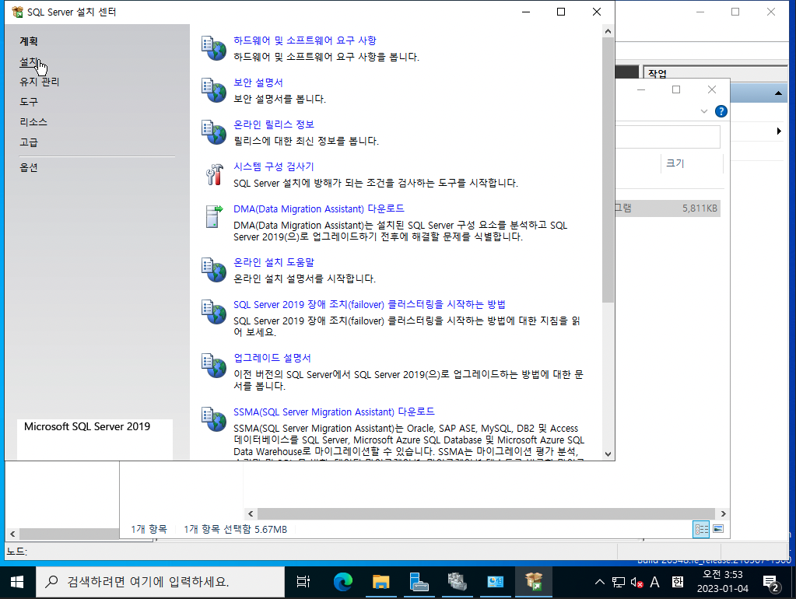The width and height of the screenshot is (796, 599).
Task: Open SQL Server 2019 failover 클러스터링 link
Action: point(369,305)
